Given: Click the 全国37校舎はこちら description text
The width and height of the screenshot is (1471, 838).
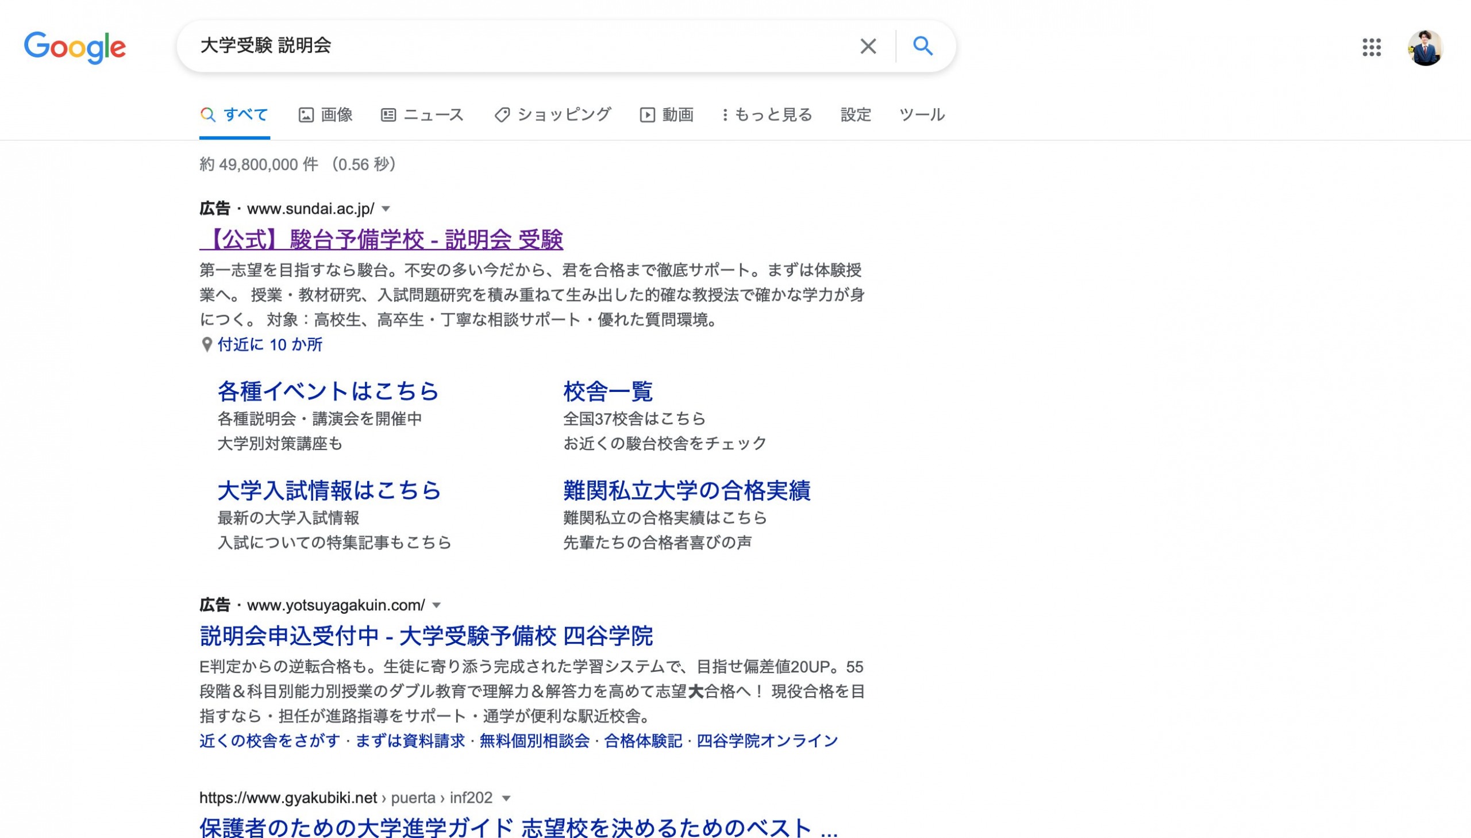Looking at the screenshot, I should pyautogui.click(x=634, y=418).
